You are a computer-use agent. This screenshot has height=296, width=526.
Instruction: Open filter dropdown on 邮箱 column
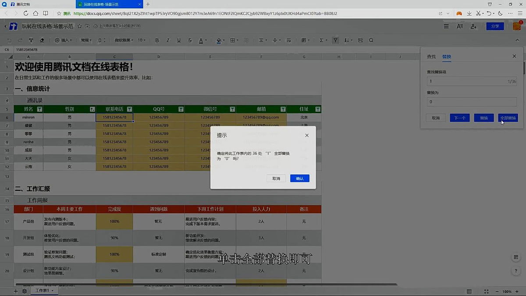pos(283,109)
